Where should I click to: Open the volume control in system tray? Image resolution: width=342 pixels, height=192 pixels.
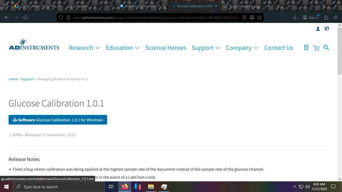(x=308, y=187)
